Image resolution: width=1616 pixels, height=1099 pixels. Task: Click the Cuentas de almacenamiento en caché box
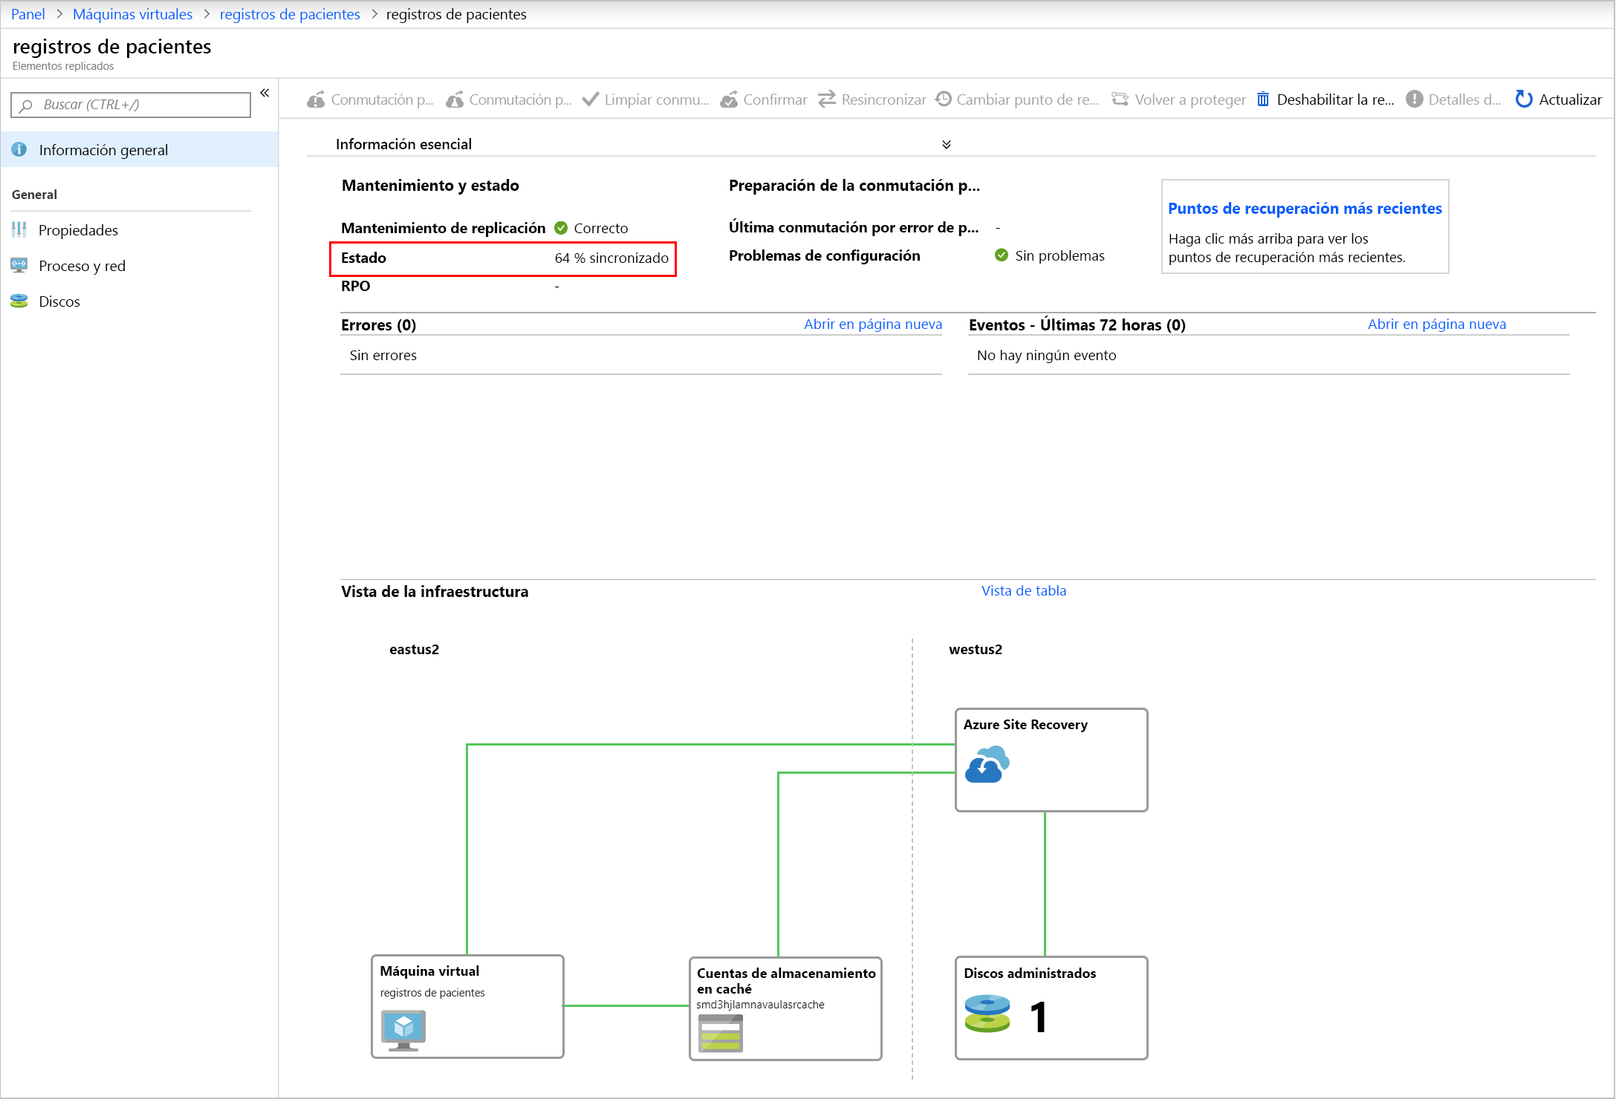785,1008
